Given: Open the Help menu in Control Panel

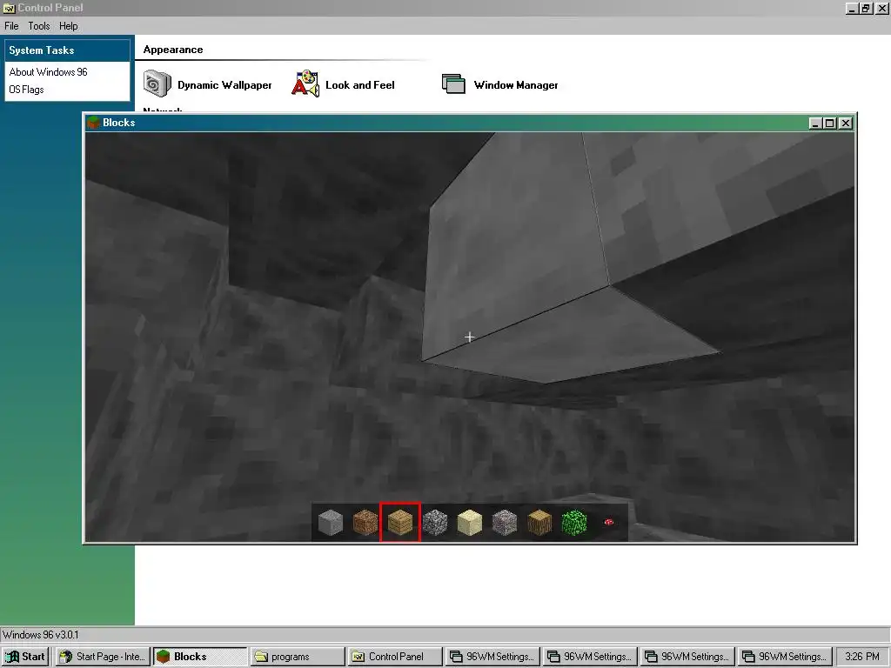Looking at the screenshot, I should point(68,26).
